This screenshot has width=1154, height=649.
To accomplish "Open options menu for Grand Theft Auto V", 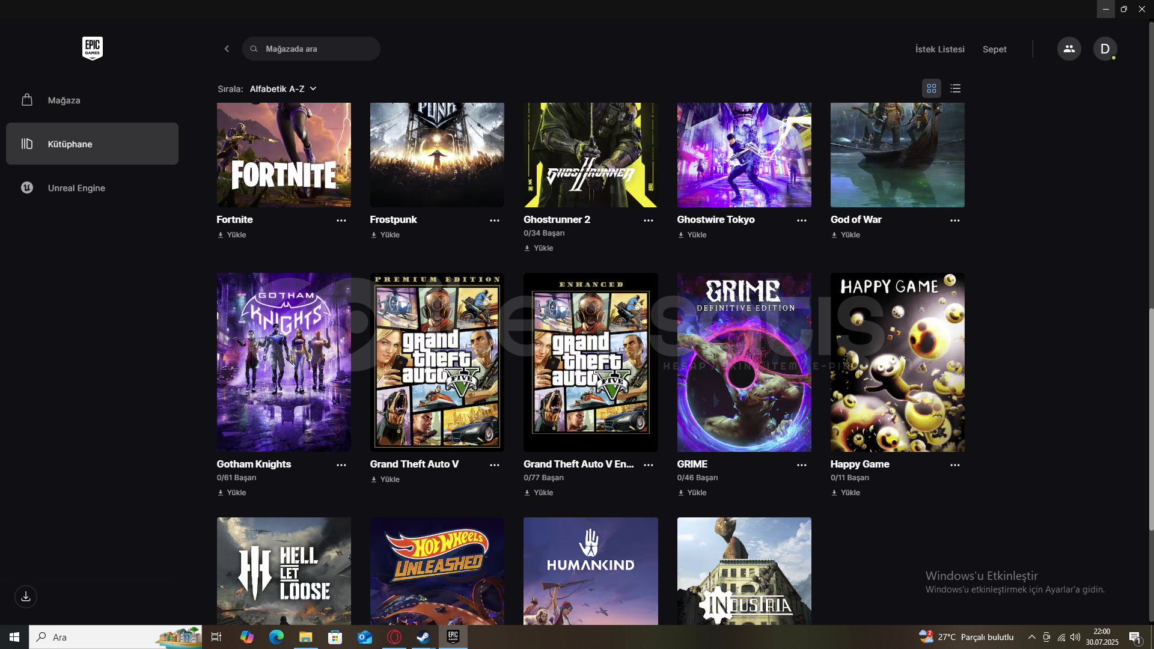I will (x=495, y=465).
